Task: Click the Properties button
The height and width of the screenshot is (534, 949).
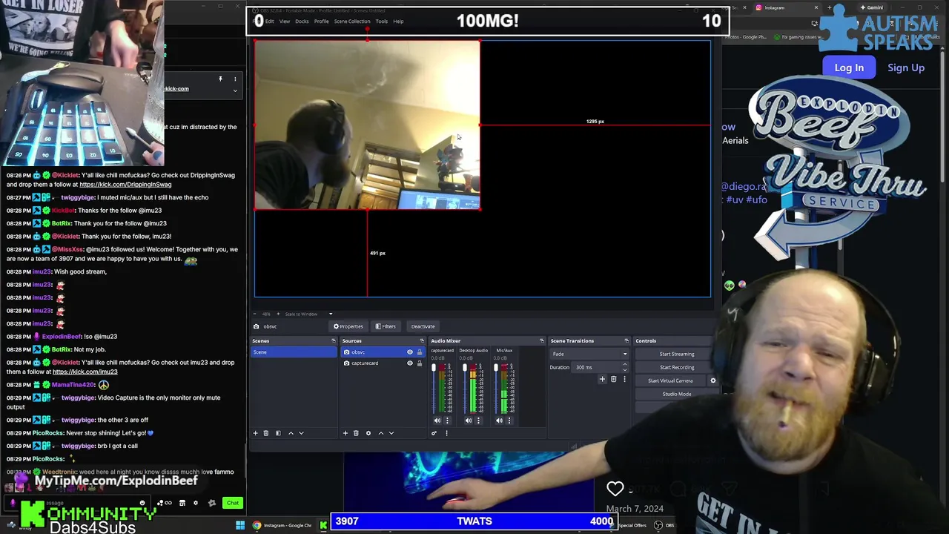Action: [348, 326]
